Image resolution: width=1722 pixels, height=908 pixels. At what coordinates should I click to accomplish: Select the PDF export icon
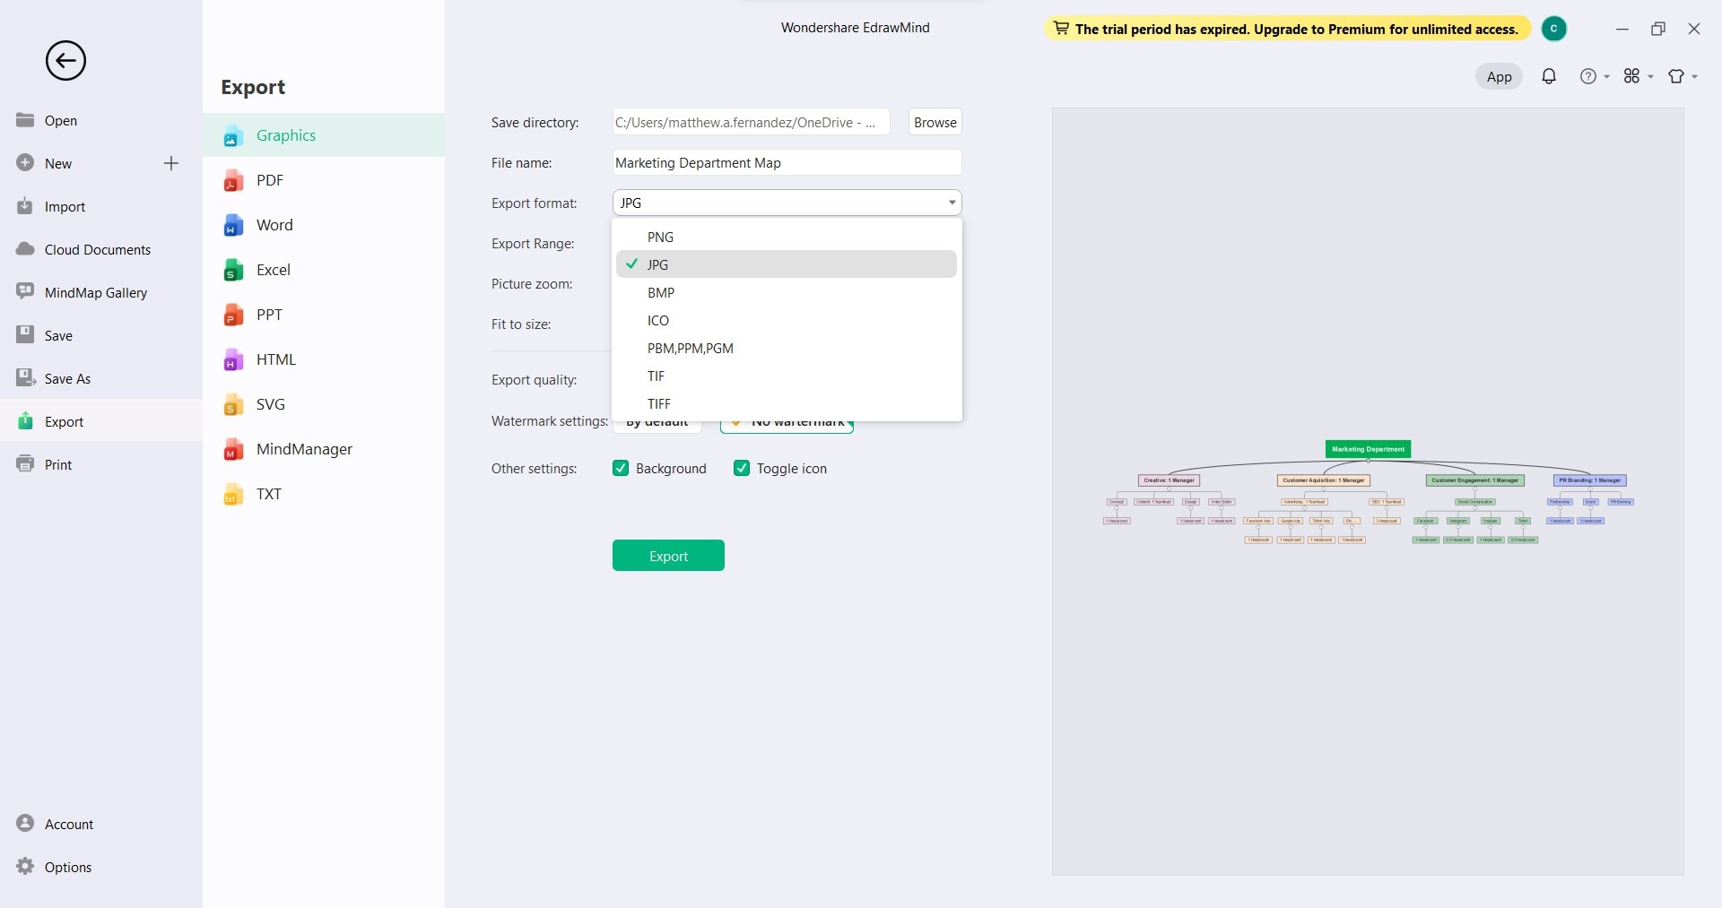[233, 180]
